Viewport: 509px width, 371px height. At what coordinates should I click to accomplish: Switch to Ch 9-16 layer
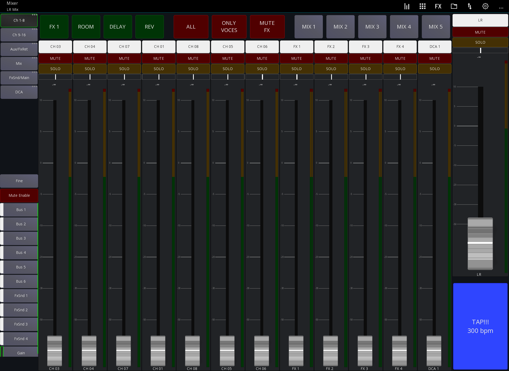(x=19, y=35)
